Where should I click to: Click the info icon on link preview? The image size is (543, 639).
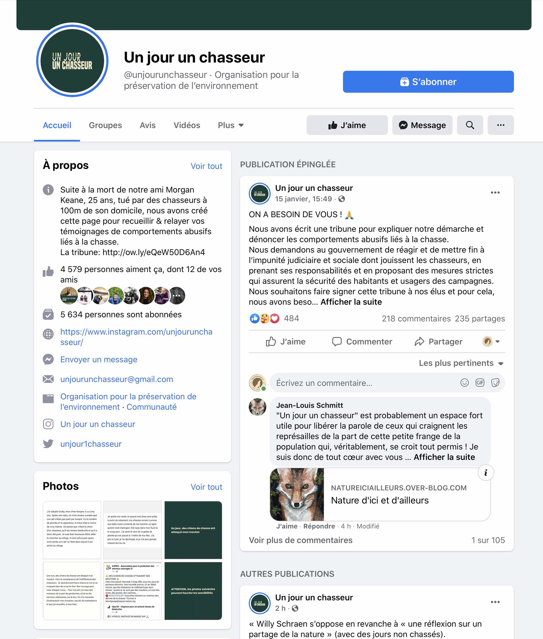pyautogui.click(x=486, y=472)
